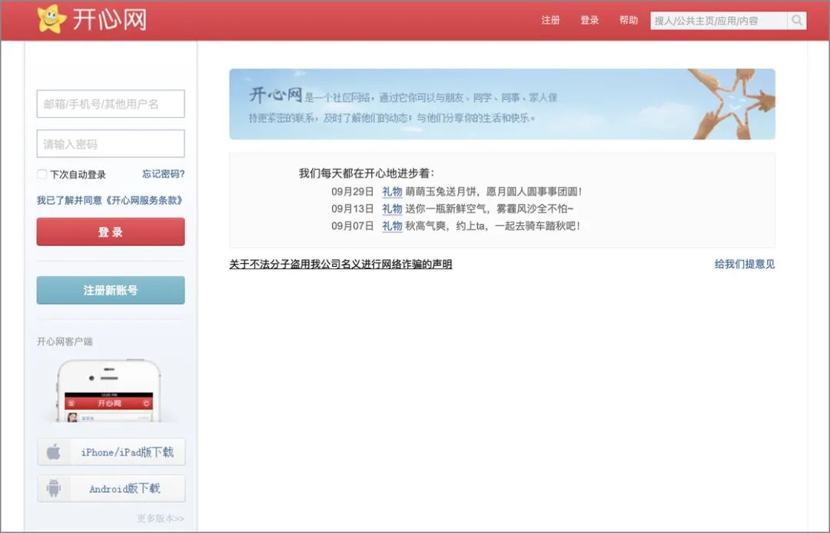Click the 开心网 title text in header

point(110,20)
